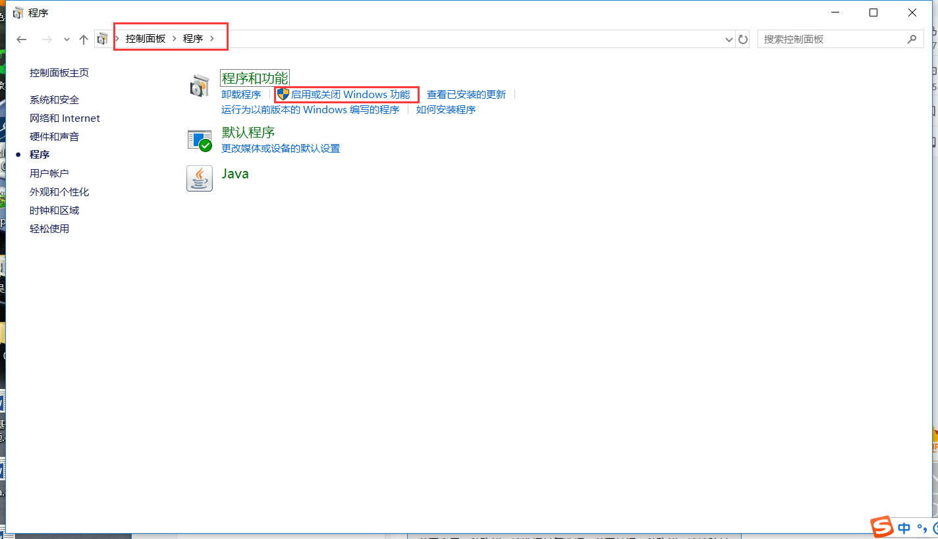Open 用户帐户 category

(x=49, y=173)
